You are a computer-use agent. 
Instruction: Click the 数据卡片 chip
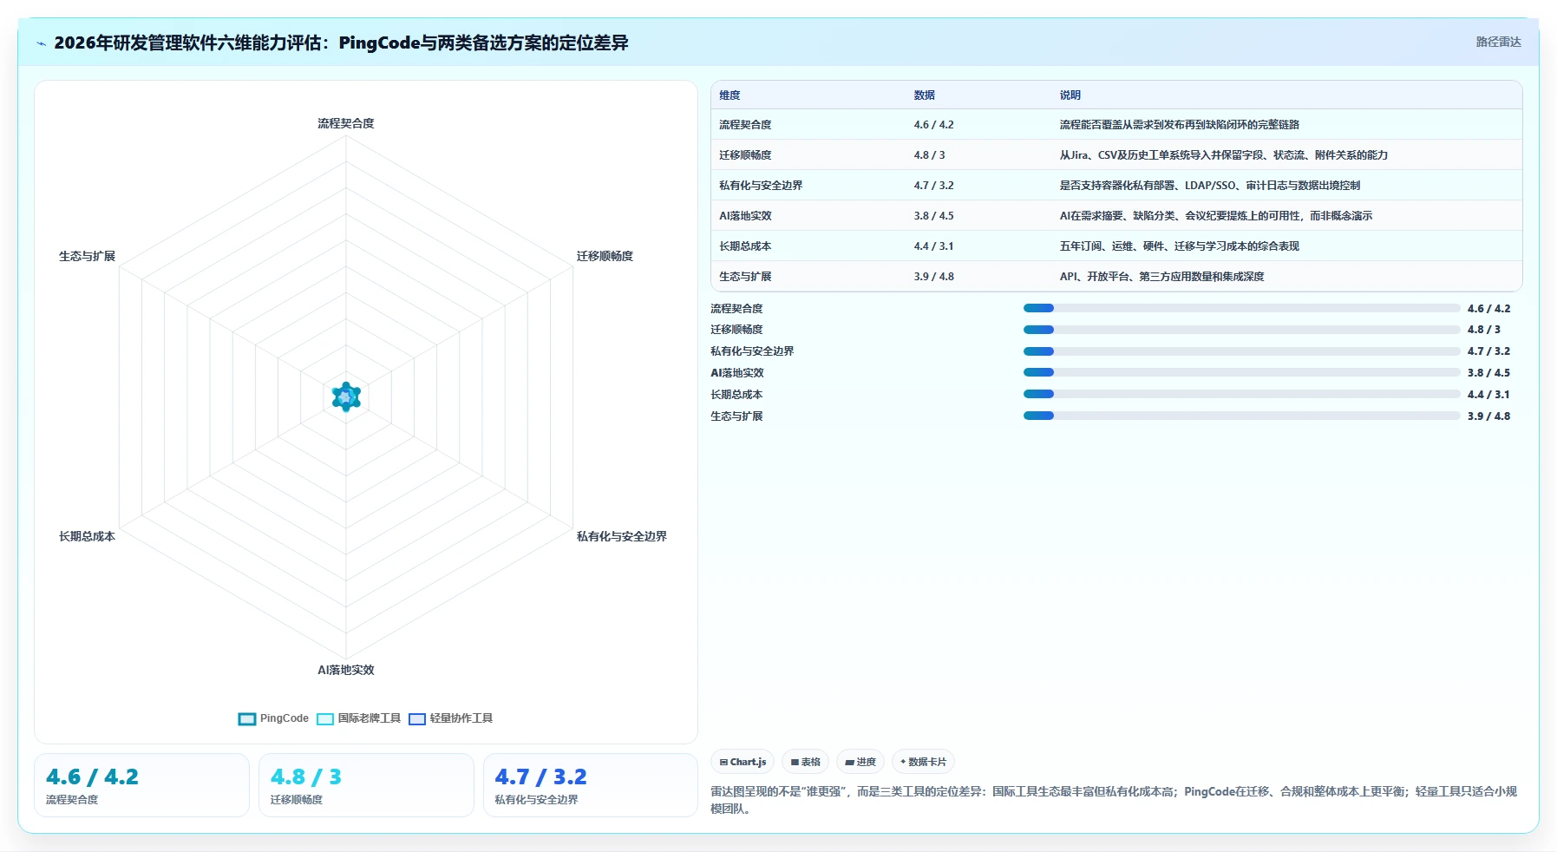click(923, 762)
